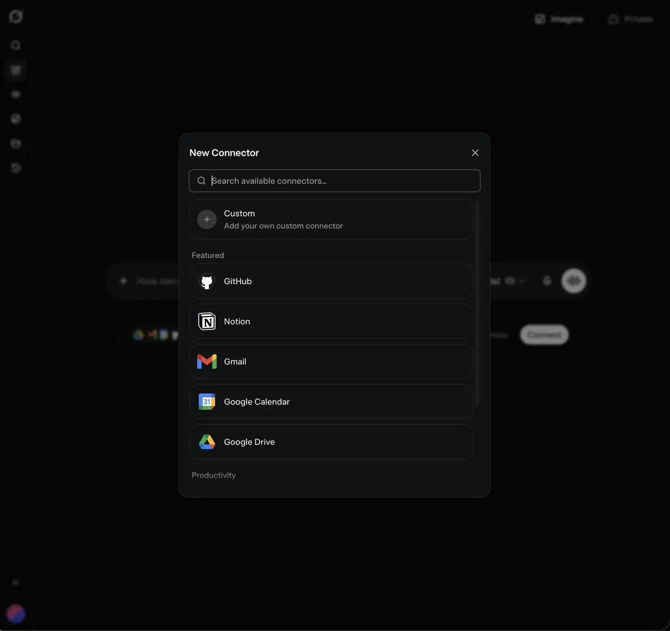Click the GitHub octocat icon
Screen dimensions: 670x631
click(207, 281)
